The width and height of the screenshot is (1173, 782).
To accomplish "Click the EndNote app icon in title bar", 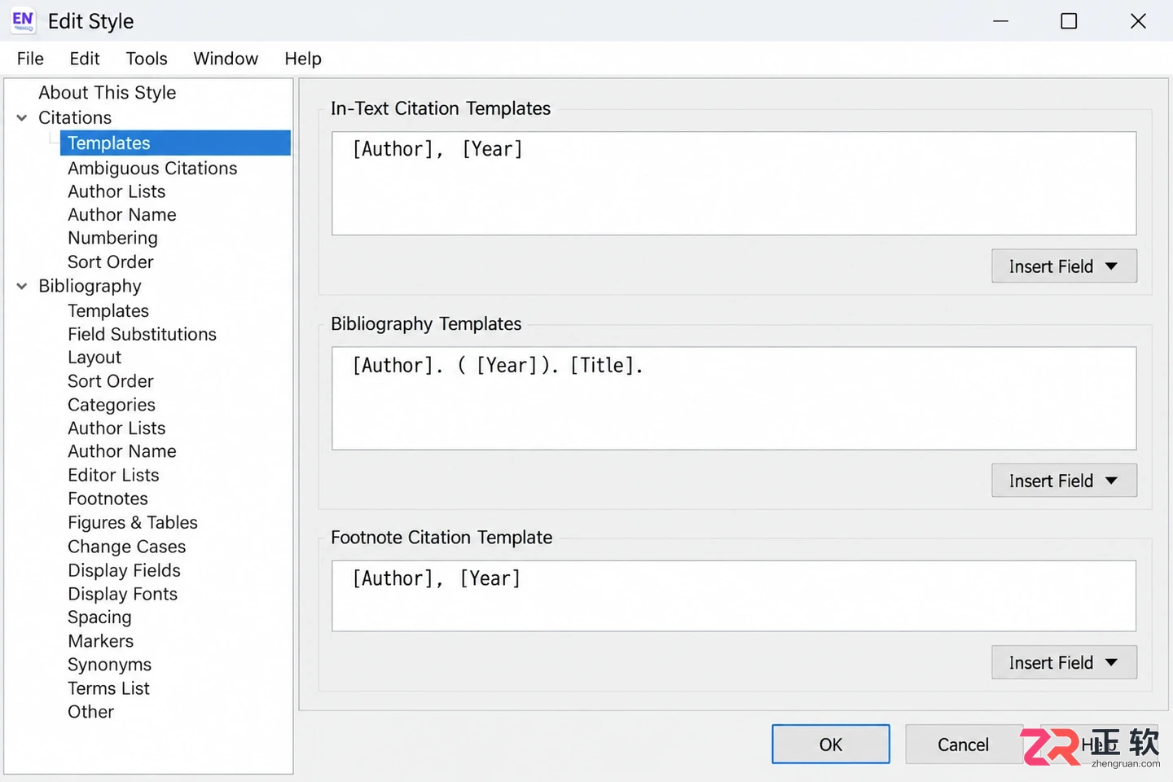I will (x=23, y=21).
